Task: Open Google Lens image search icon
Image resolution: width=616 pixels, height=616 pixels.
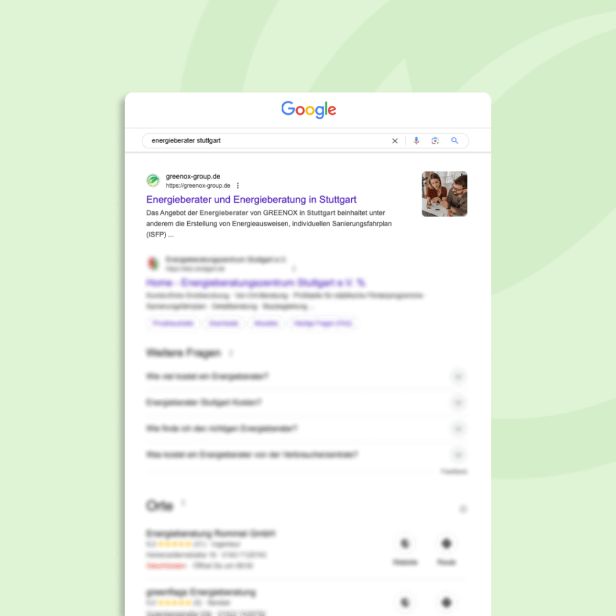Action: (x=435, y=141)
